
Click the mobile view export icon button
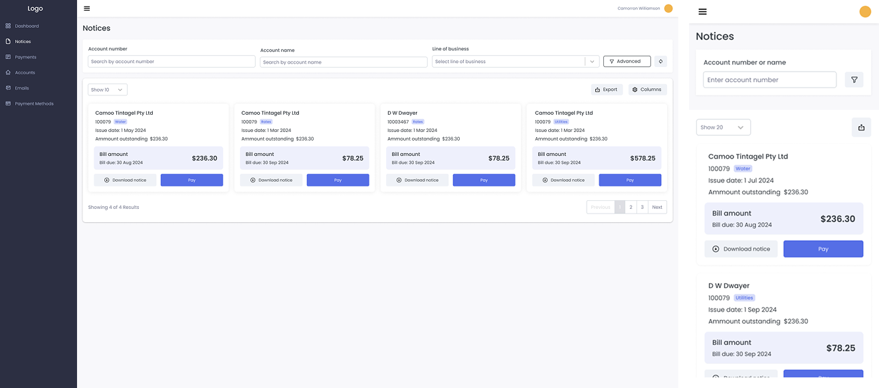coord(861,127)
